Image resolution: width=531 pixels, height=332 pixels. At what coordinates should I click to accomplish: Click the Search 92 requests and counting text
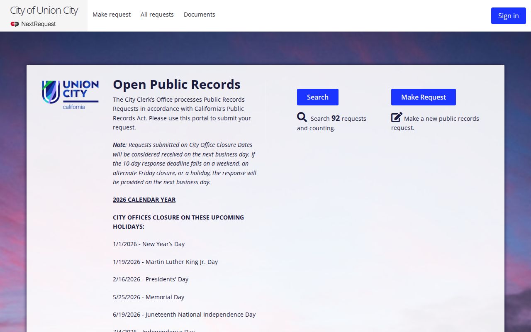point(331,123)
